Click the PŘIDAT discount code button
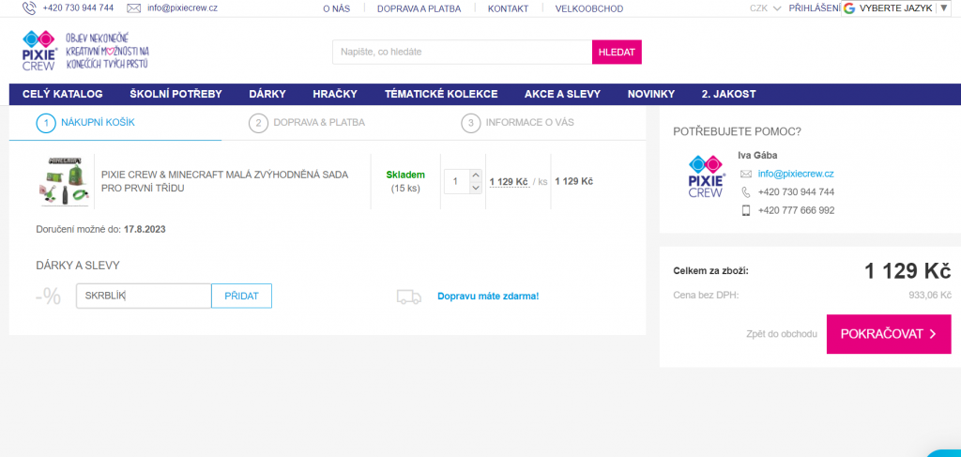Viewport: 961px width, 457px height. coord(241,296)
